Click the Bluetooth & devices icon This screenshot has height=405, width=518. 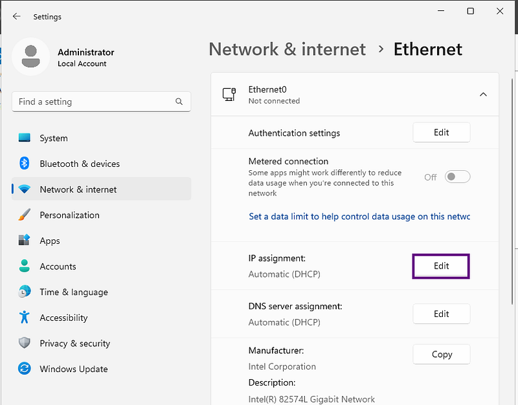point(25,164)
